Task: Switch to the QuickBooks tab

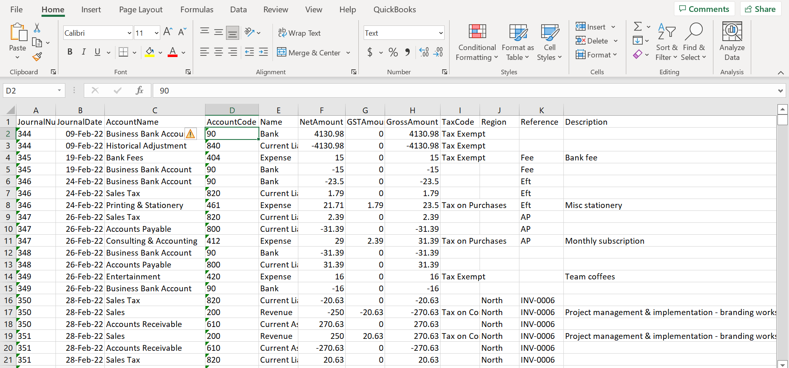Action: click(x=394, y=9)
